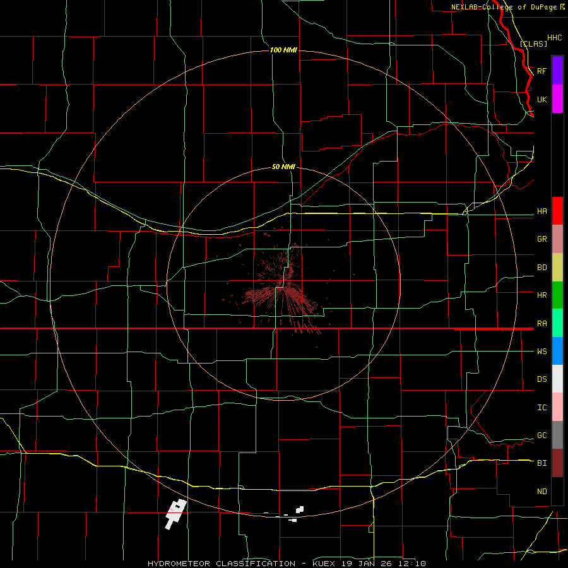Click the 'GR' legend label

tap(541, 239)
